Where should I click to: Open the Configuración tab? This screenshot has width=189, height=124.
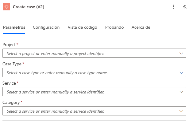click(x=46, y=27)
